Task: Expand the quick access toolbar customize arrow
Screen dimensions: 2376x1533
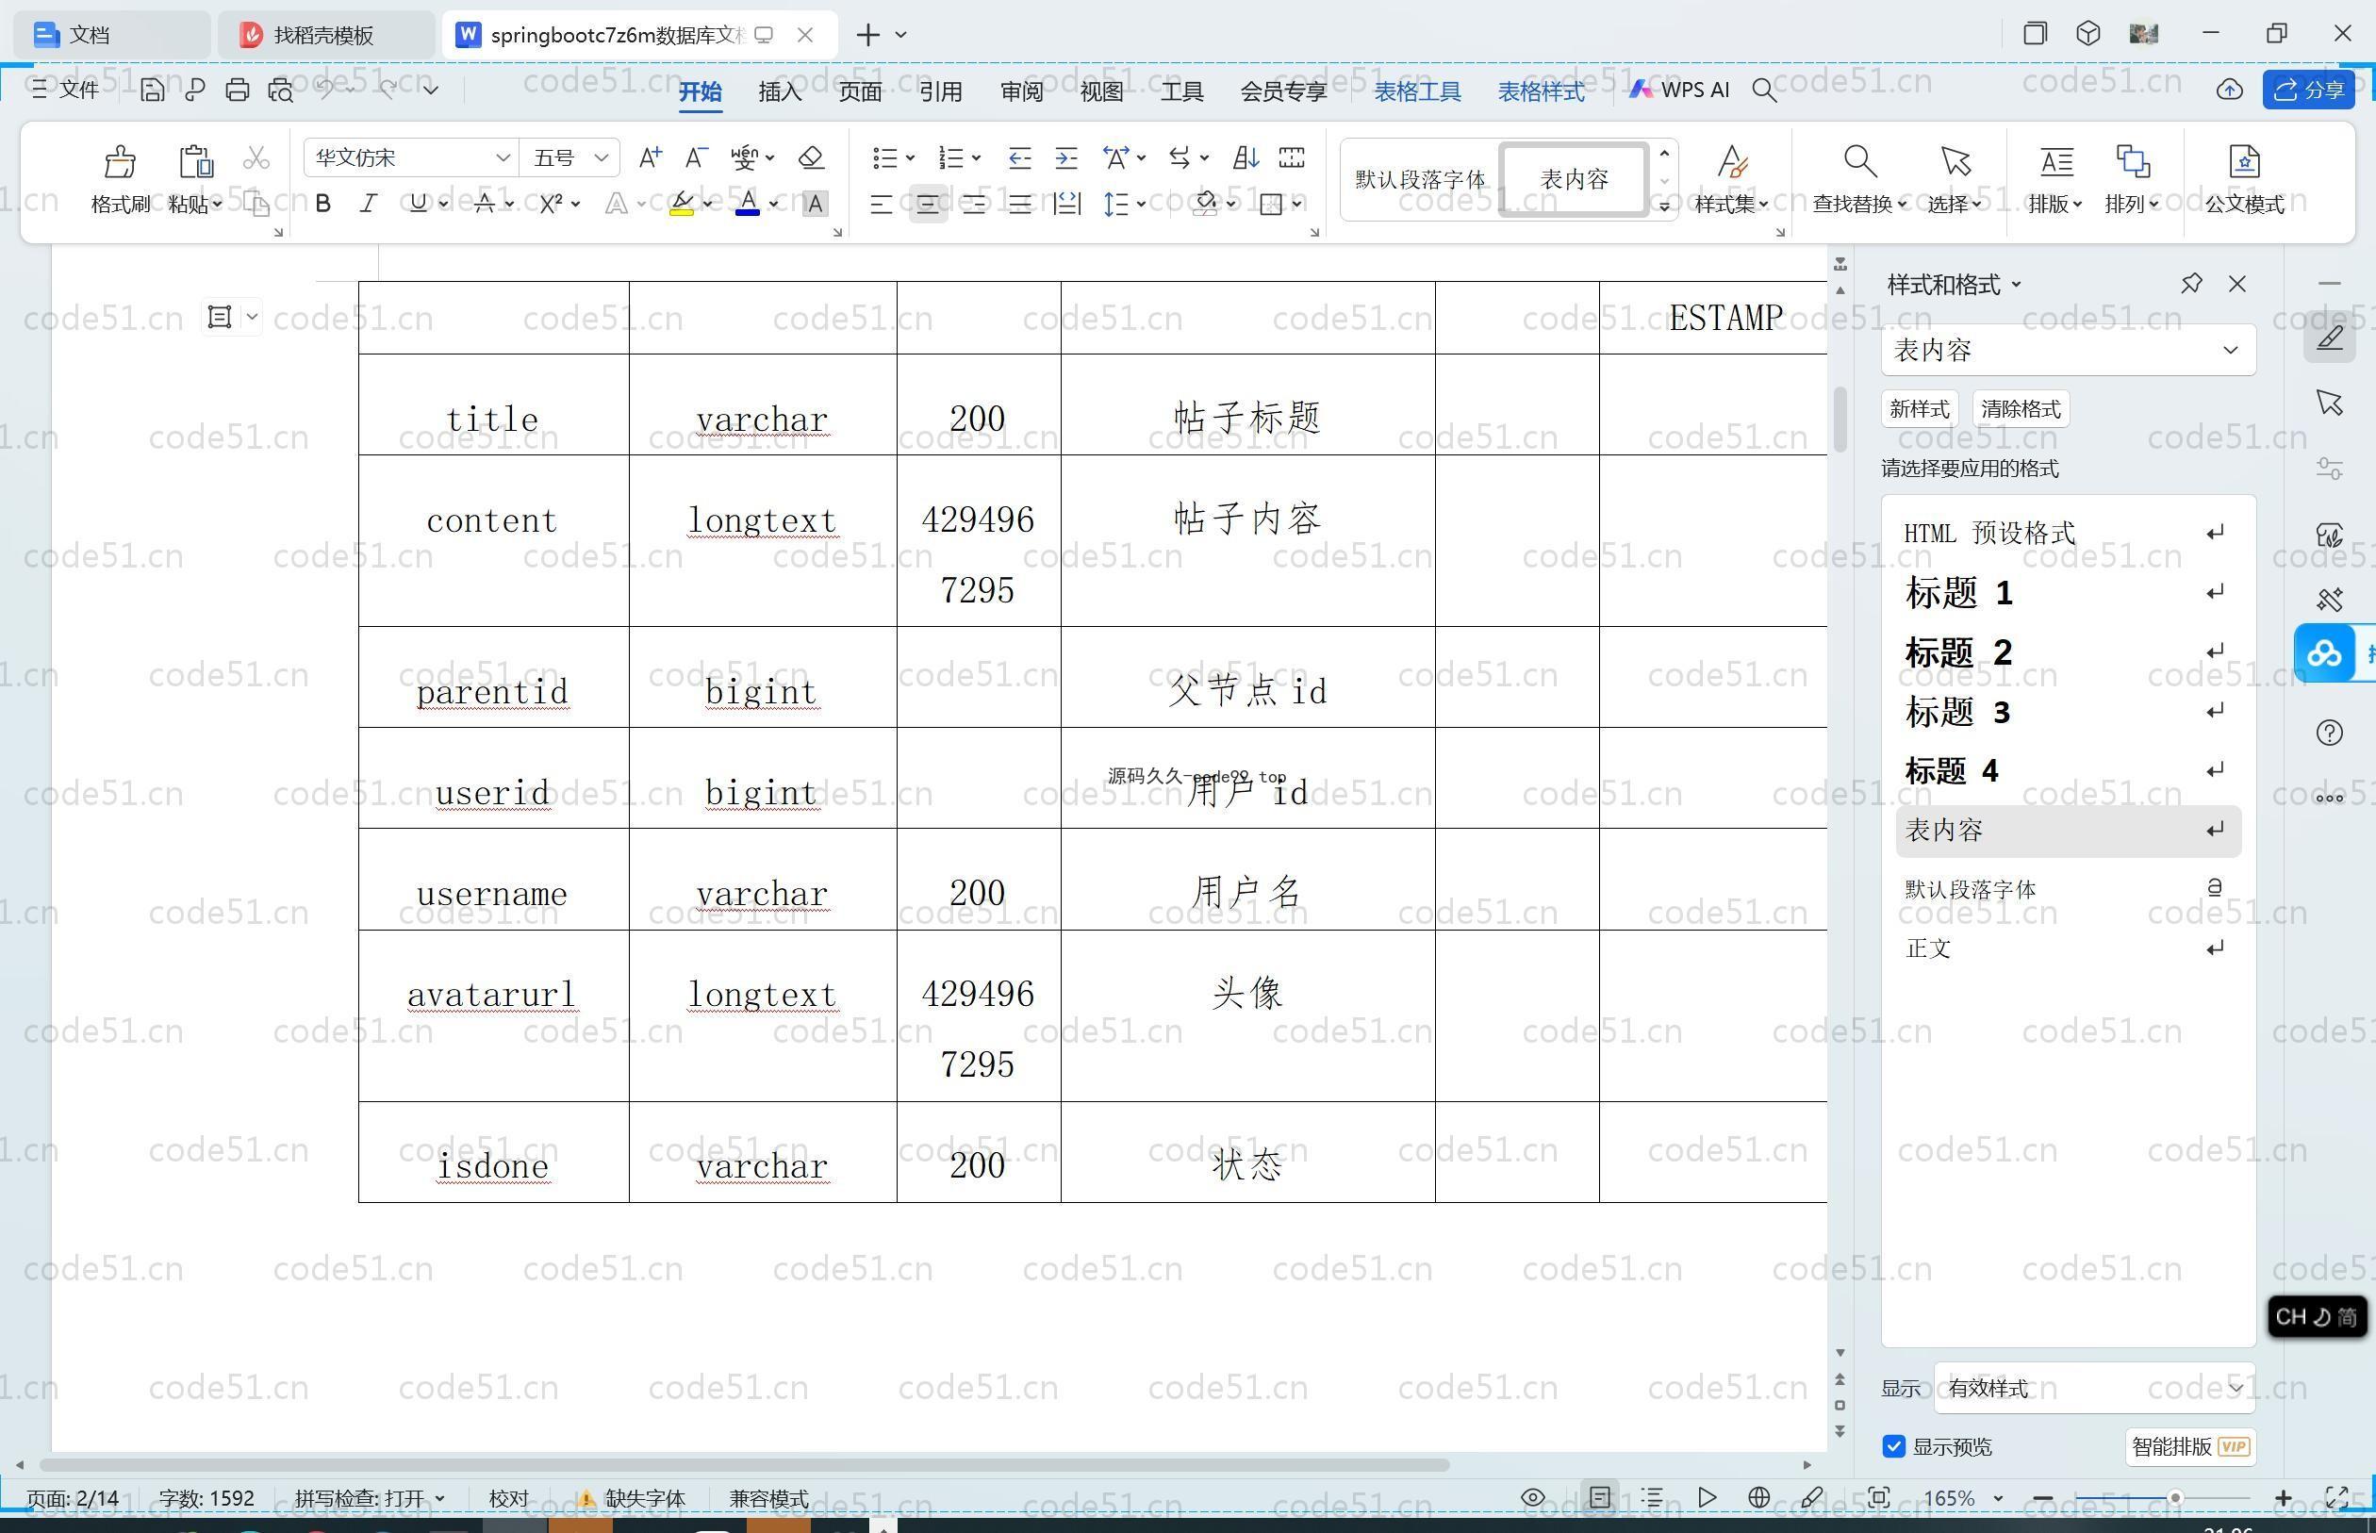Action: point(430,91)
